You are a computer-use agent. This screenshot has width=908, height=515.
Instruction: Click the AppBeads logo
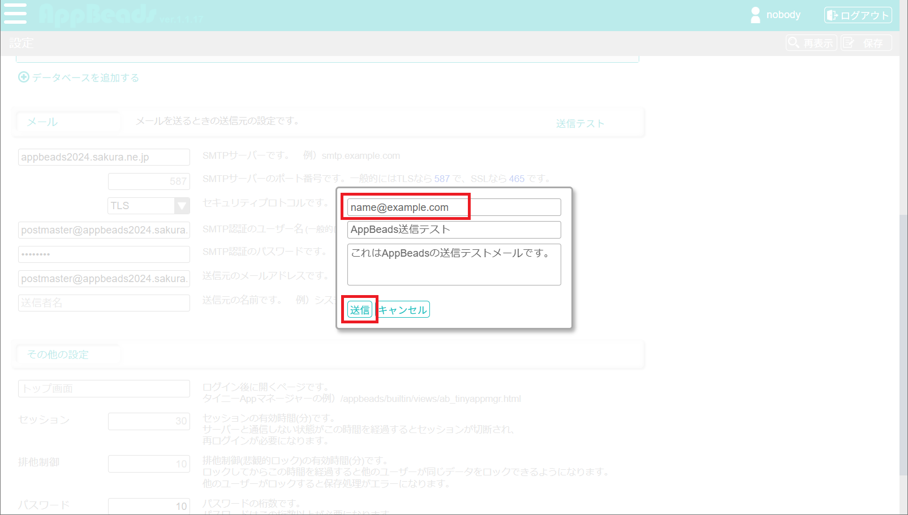pyautogui.click(x=97, y=15)
